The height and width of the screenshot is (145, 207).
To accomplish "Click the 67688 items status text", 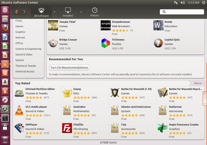I will [x=108, y=143].
